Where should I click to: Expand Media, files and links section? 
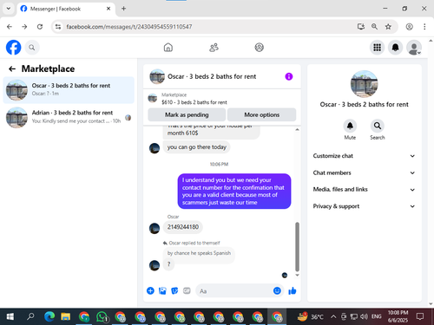364,190
